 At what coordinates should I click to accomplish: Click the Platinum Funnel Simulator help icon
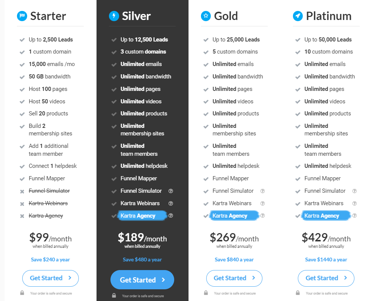[x=354, y=191]
